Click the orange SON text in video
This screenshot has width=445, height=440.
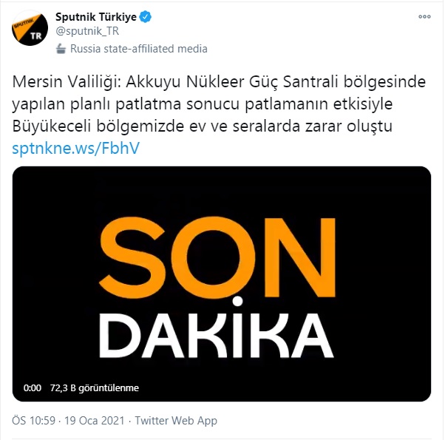[x=217, y=258]
